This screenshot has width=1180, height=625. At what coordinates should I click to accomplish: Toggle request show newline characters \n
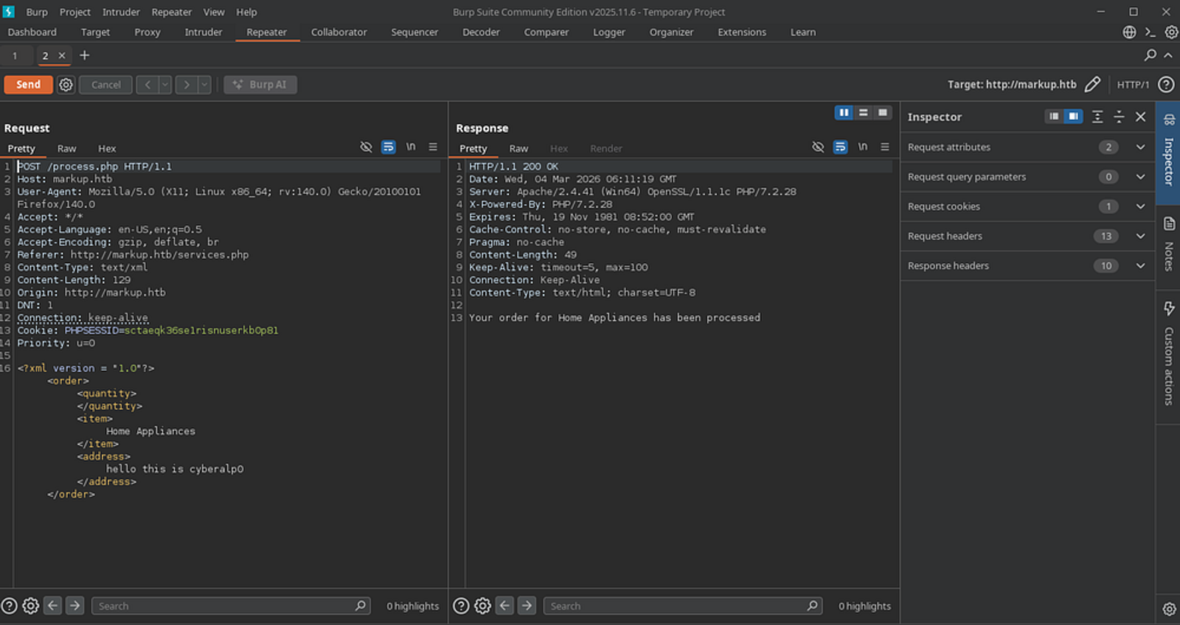click(x=411, y=147)
